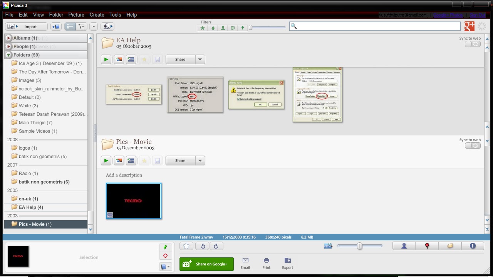Open the File menu
This screenshot has width=493, height=277.
click(9, 15)
